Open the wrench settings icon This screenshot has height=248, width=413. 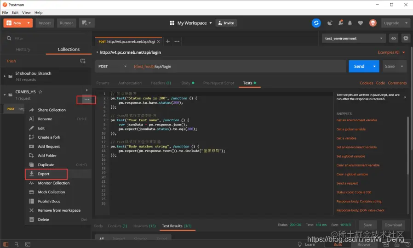coord(341,23)
